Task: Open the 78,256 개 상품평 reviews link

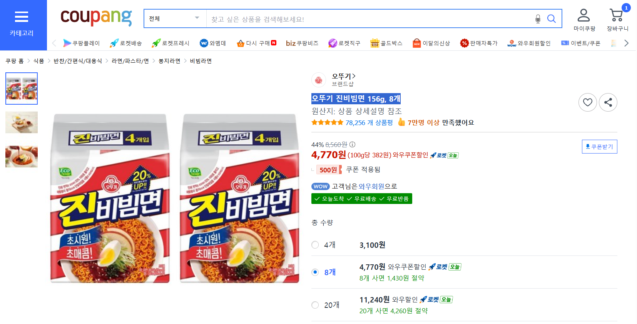Action: click(x=369, y=123)
